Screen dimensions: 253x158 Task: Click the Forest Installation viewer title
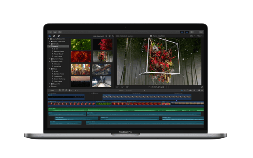coord(159,36)
